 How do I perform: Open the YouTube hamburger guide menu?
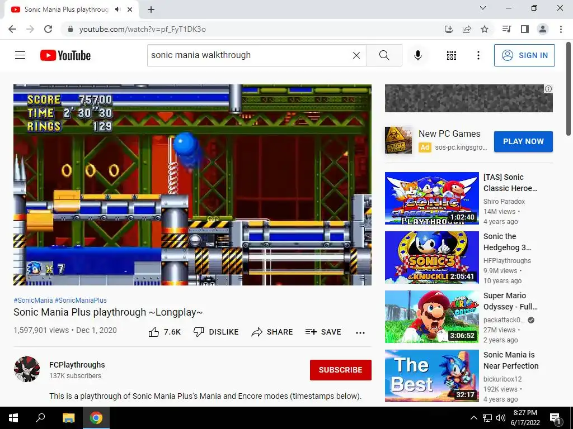tap(20, 55)
